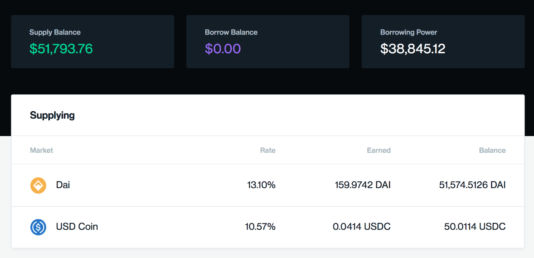Click the Market column header

pos(41,150)
